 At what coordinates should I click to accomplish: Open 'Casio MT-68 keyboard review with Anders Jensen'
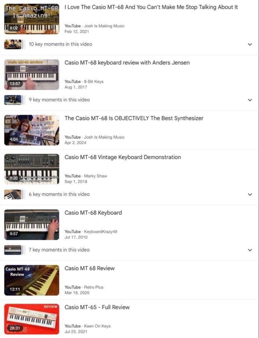[127, 63]
